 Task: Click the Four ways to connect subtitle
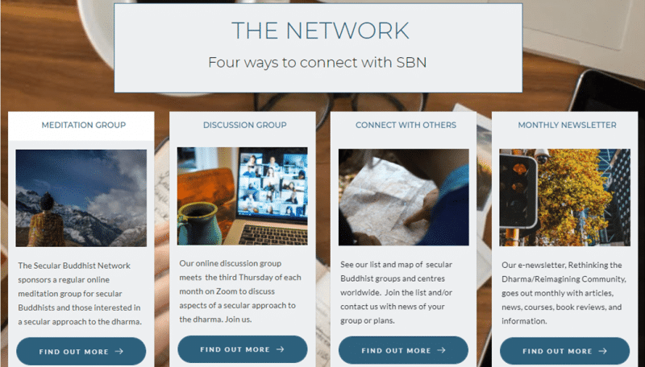pos(318,63)
